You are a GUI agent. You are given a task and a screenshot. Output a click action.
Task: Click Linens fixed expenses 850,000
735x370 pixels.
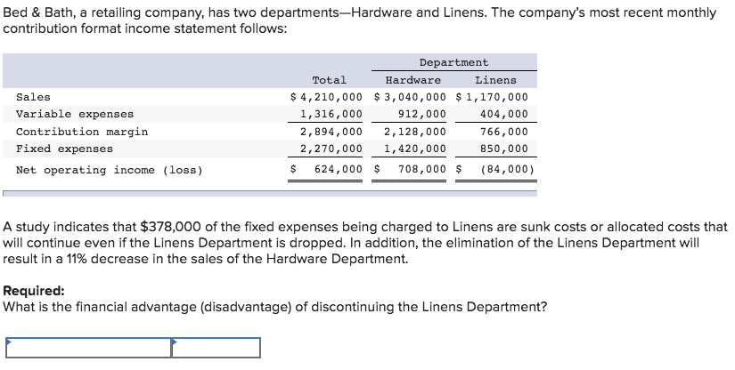[504, 149]
